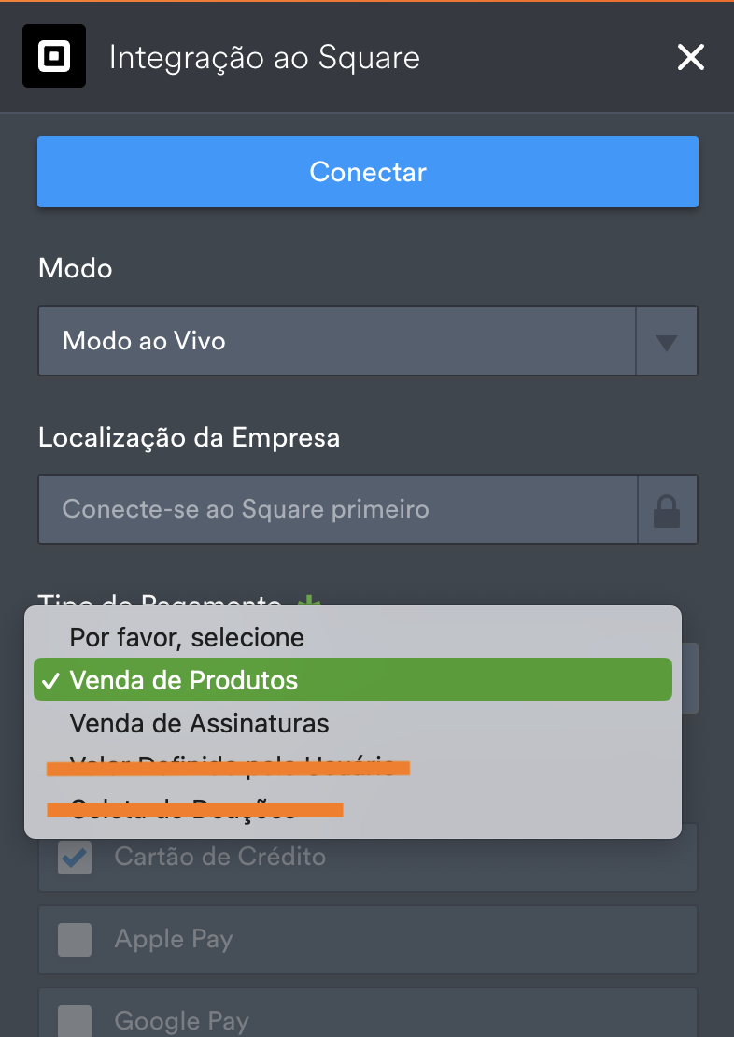Click the 'Integração ao Square' title
This screenshot has width=734, height=1037.
pyautogui.click(x=264, y=58)
